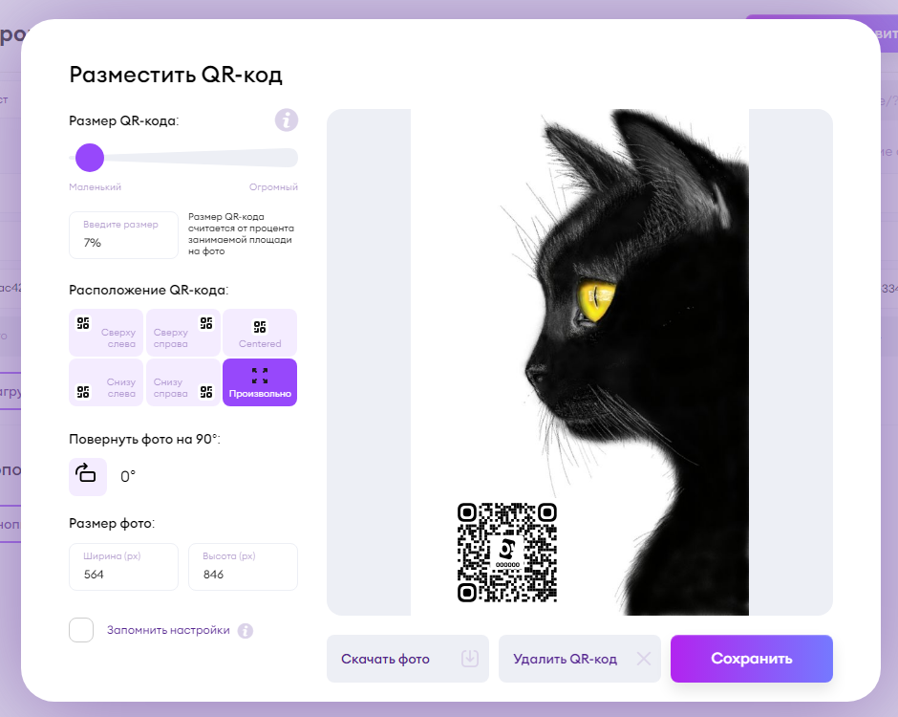Click the QR size slider handle
898x717 pixels.
pyautogui.click(x=90, y=158)
